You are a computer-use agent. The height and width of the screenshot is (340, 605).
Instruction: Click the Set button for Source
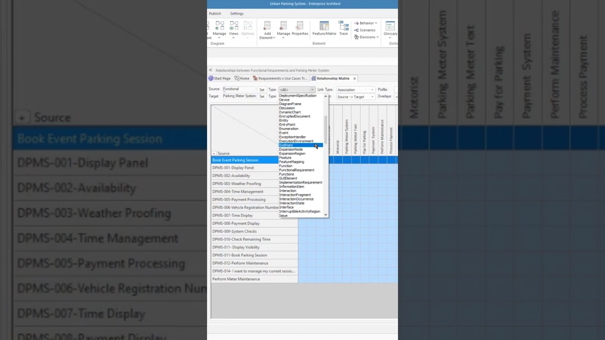tap(262, 90)
